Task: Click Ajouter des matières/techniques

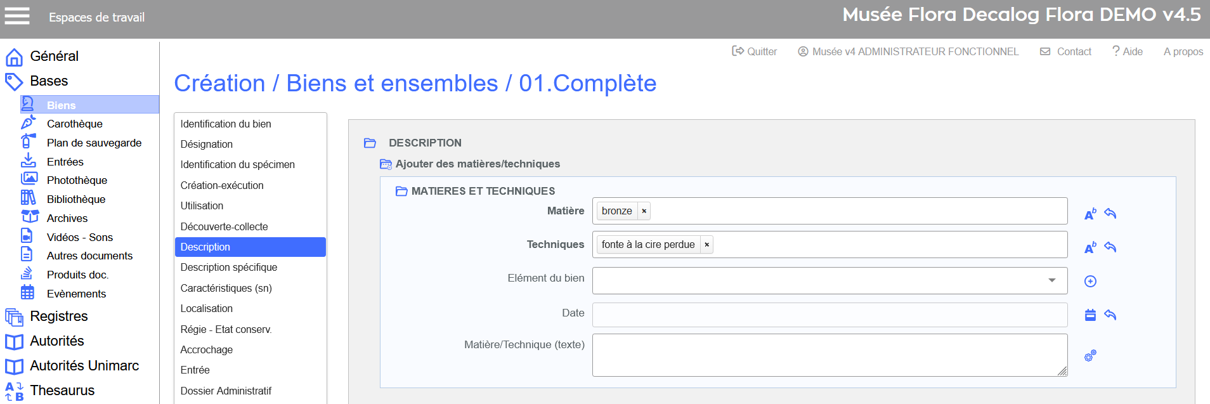Action: click(x=477, y=164)
